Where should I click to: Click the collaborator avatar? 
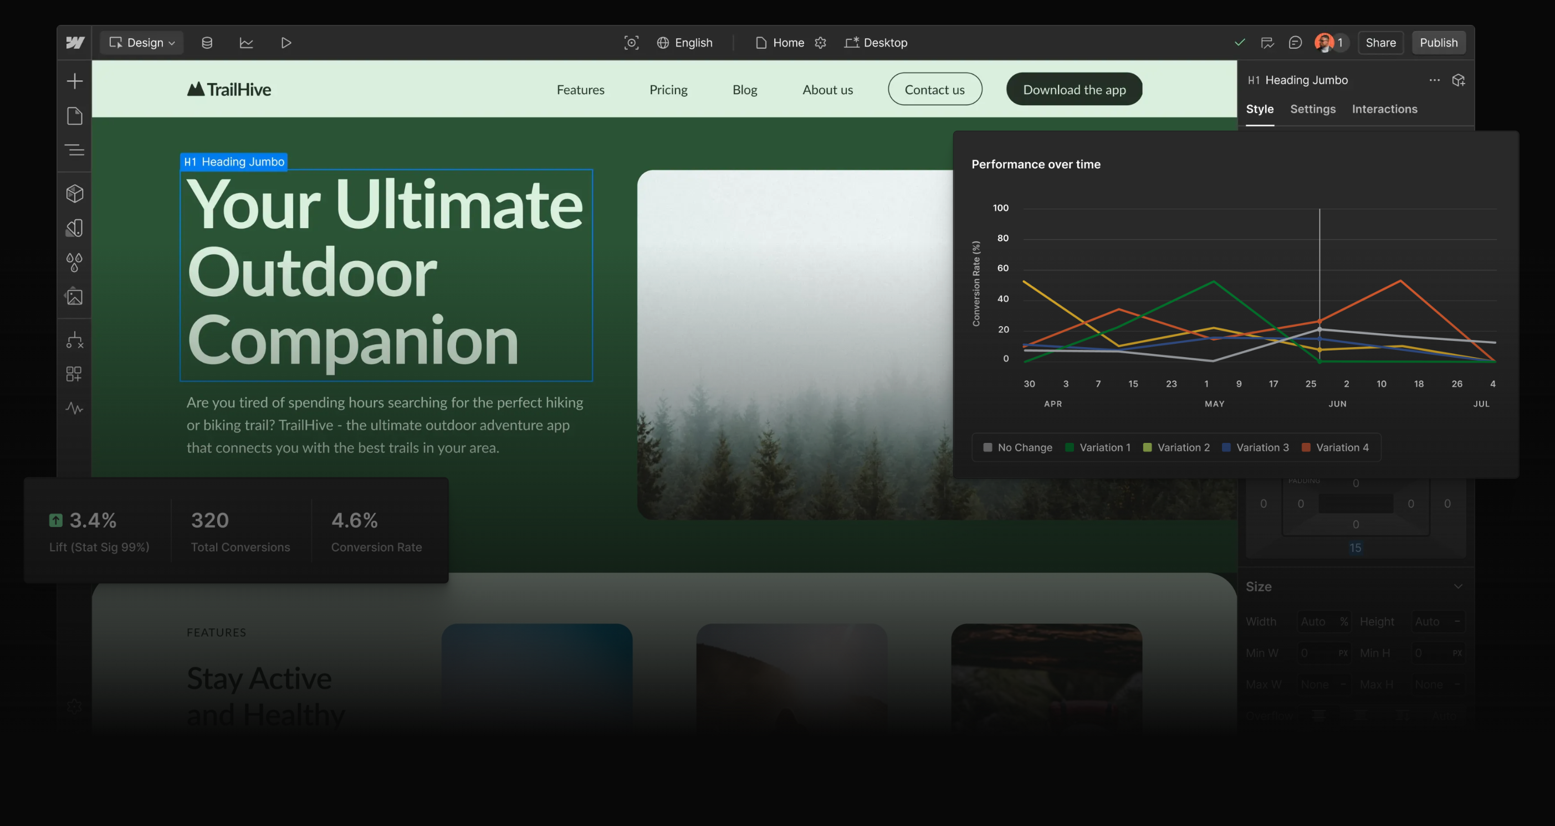click(x=1324, y=43)
